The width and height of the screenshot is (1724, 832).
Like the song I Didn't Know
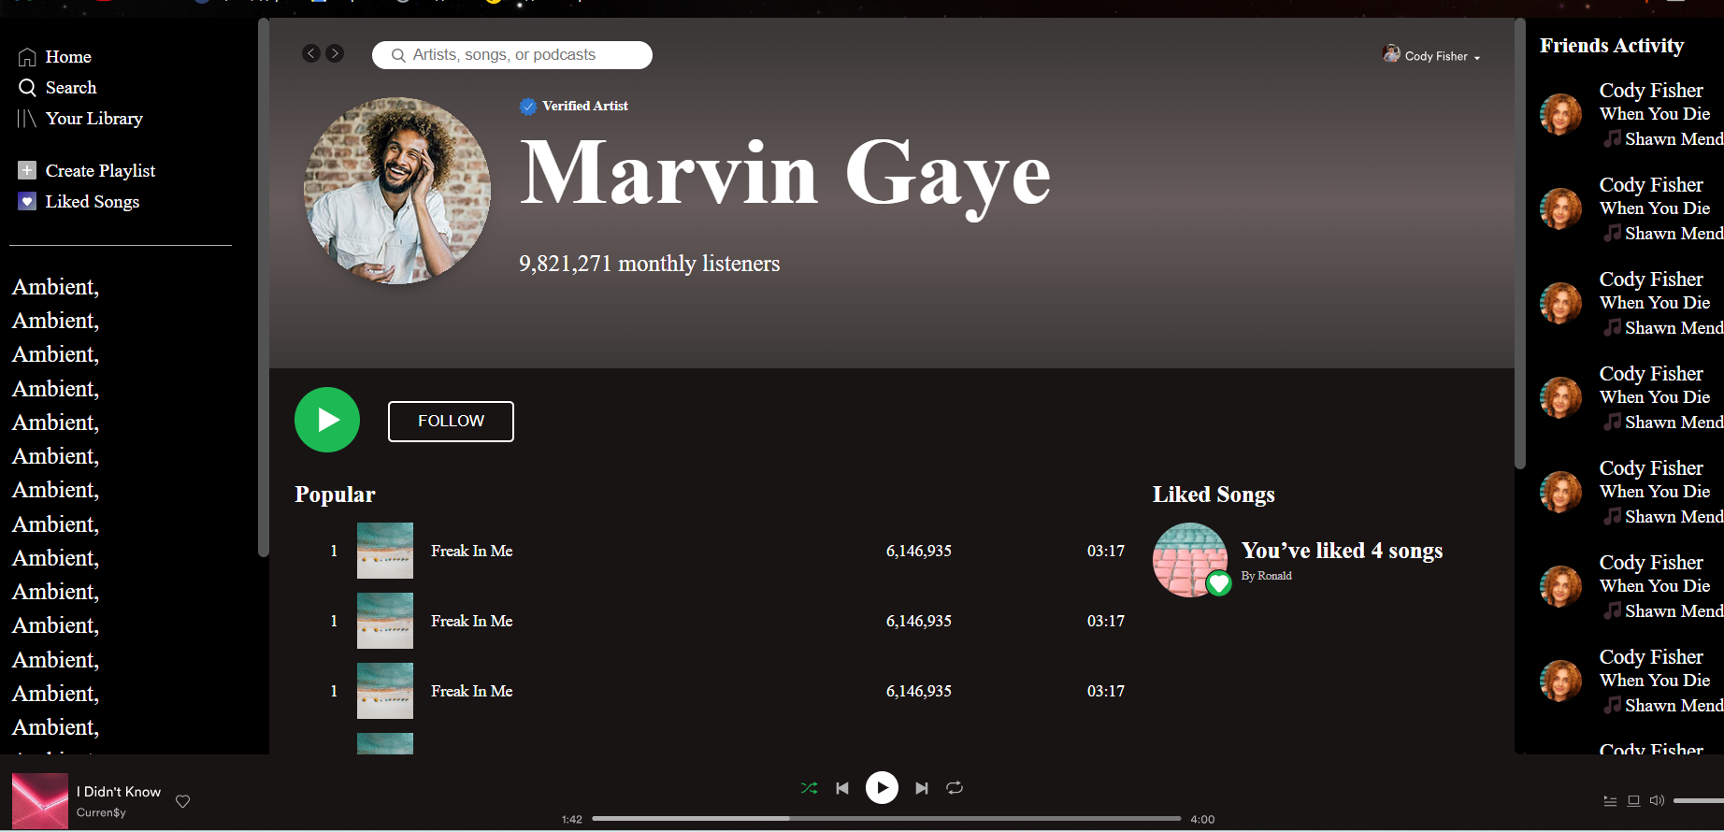(x=183, y=801)
